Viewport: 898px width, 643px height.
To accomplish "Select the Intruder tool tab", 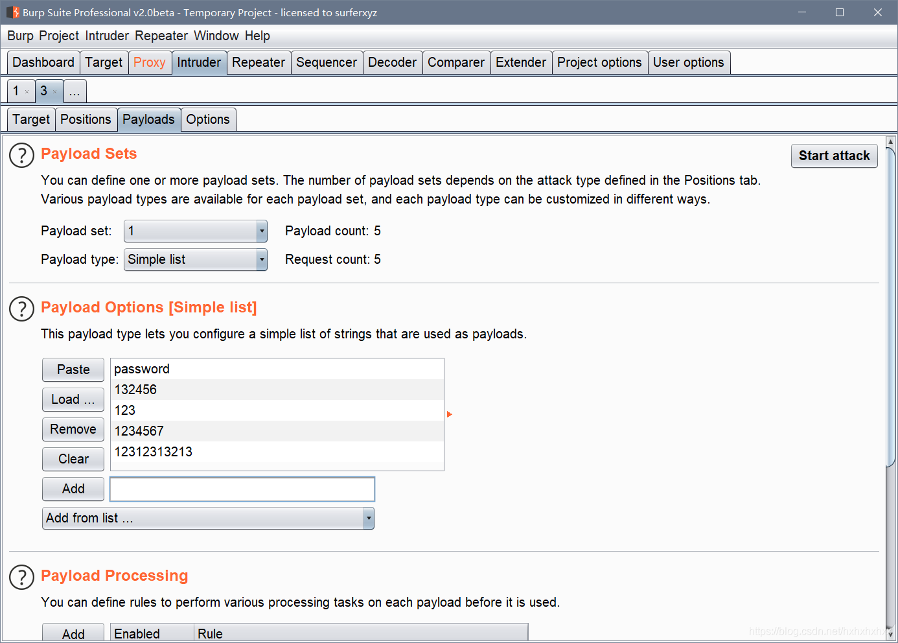I will click(199, 62).
